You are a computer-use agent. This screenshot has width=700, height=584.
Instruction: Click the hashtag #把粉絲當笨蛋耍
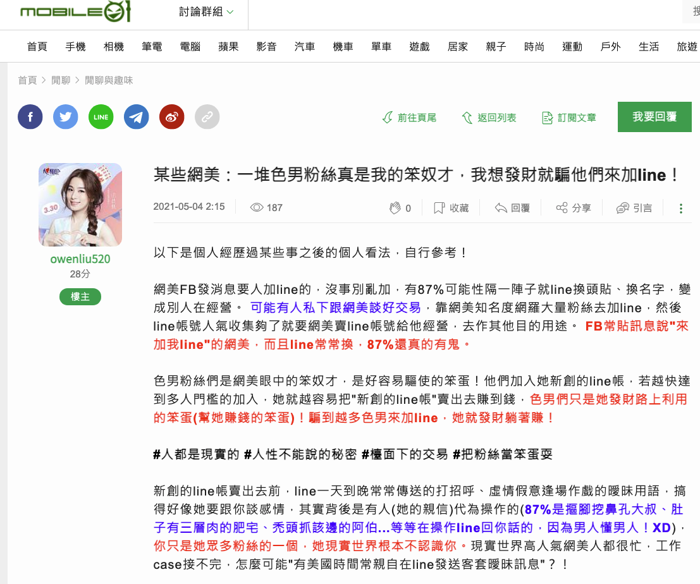click(x=503, y=454)
